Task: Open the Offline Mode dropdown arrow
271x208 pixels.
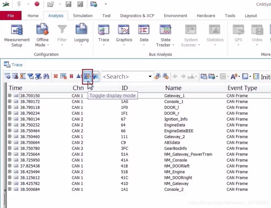Action: 48,45
